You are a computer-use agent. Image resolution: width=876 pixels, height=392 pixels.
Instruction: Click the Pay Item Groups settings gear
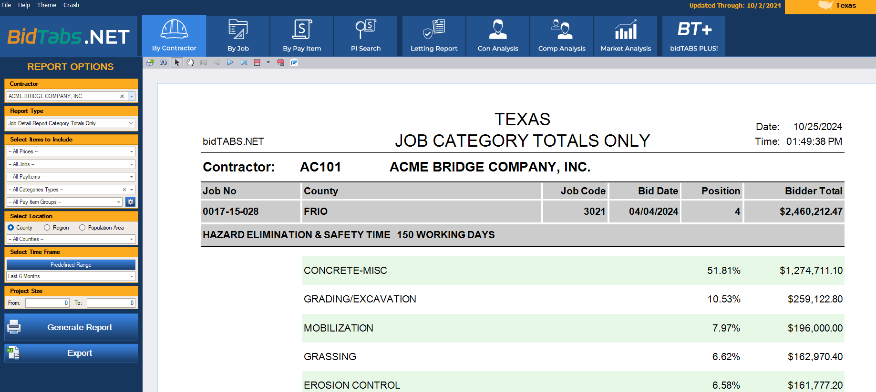coord(130,202)
